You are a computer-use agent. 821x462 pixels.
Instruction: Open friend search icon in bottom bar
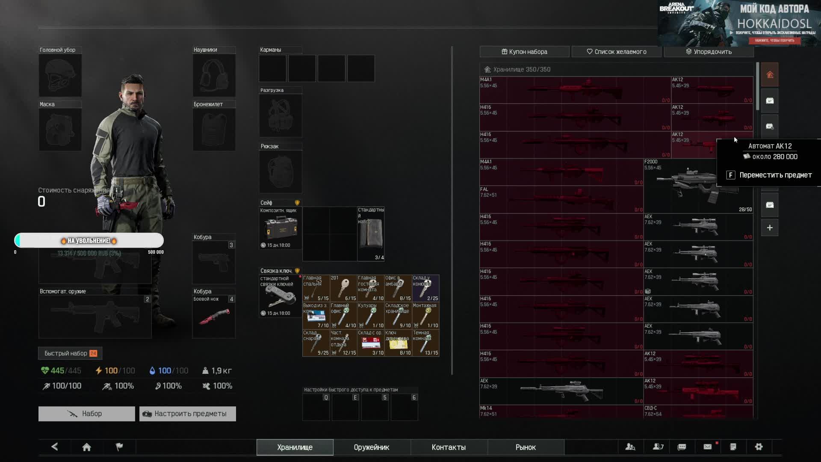(630, 447)
